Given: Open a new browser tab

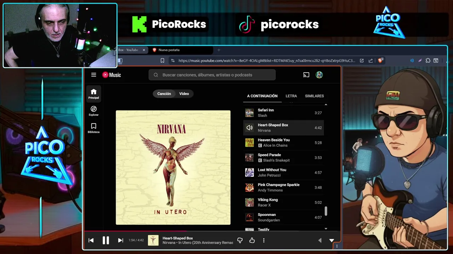Looking at the screenshot, I should (x=219, y=50).
